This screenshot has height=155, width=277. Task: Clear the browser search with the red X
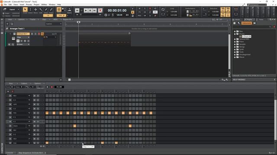[274, 27]
